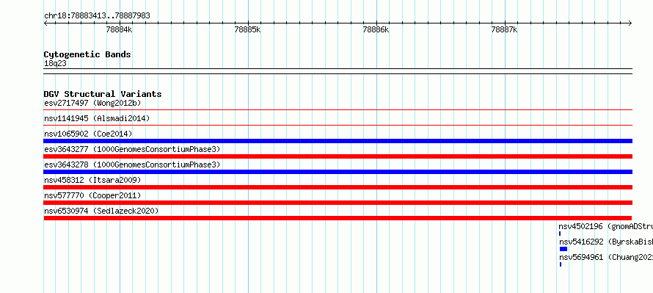Click the thin red bar of nsv1141945
Screen dimensions: 653x293
click(338, 125)
